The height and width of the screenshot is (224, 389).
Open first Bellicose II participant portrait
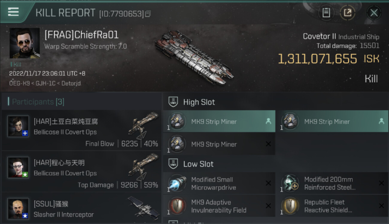click(x=18, y=126)
